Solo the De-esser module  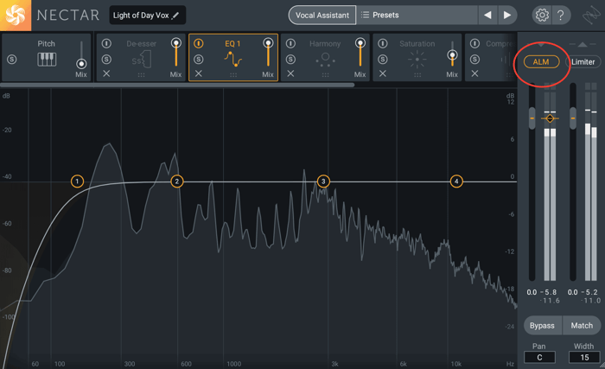106,59
